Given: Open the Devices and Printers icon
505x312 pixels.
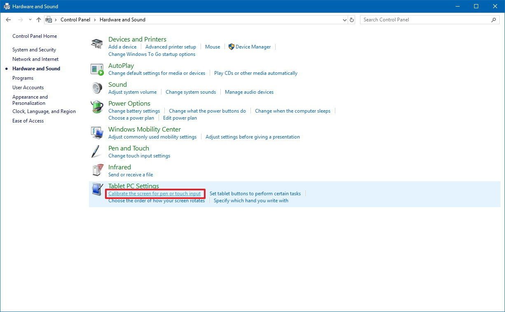Looking at the screenshot, I should pos(97,44).
